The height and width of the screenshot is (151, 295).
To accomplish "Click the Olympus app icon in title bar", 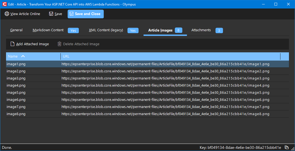I will [x=4, y=4].
